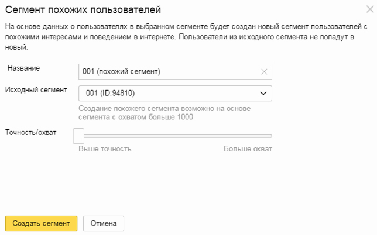Create the segment with Создать сегмент
Image resolution: width=377 pixels, height=235 pixels.
pyautogui.click(x=41, y=223)
